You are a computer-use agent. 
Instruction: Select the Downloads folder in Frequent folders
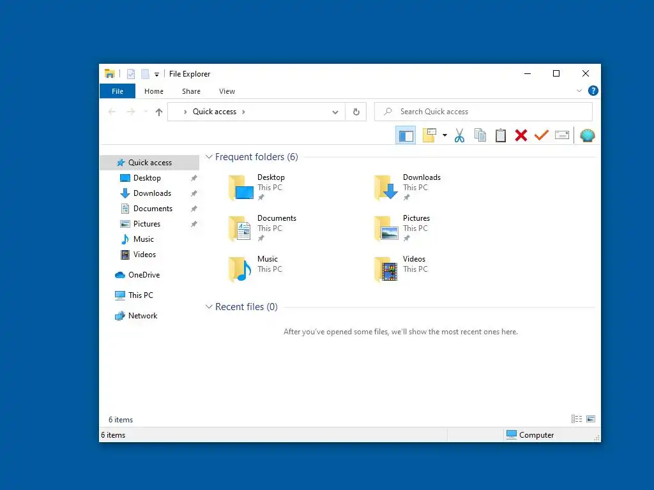pyautogui.click(x=407, y=188)
